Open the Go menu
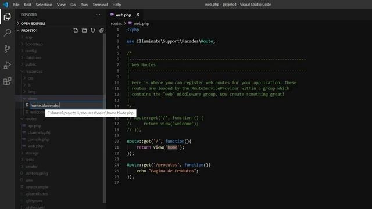The image size is (372, 209). click(73, 5)
